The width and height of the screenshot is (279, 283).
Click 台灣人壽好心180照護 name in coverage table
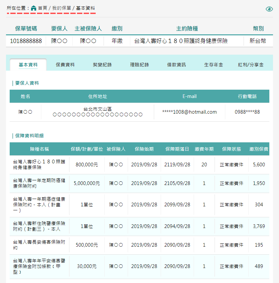tap(39, 164)
